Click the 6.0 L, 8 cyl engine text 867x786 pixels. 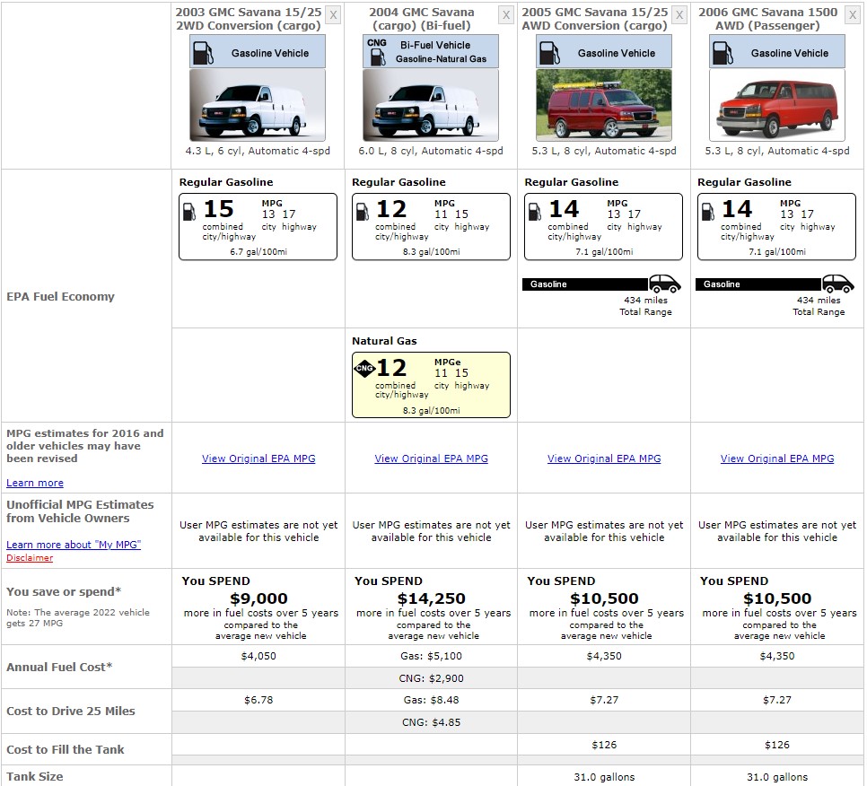[x=430, y=151]
